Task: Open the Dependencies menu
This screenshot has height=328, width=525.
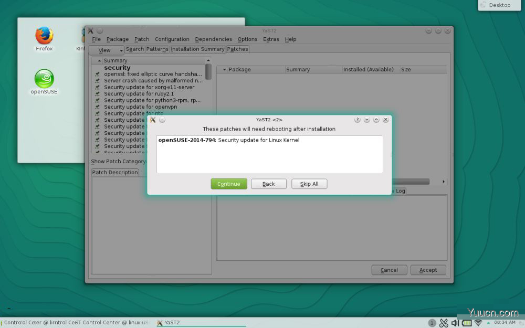Action: (x=213, y=39)
